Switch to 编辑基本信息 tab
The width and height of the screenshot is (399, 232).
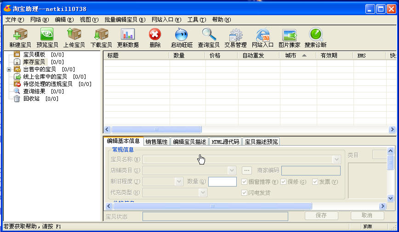tap(123, 141)
